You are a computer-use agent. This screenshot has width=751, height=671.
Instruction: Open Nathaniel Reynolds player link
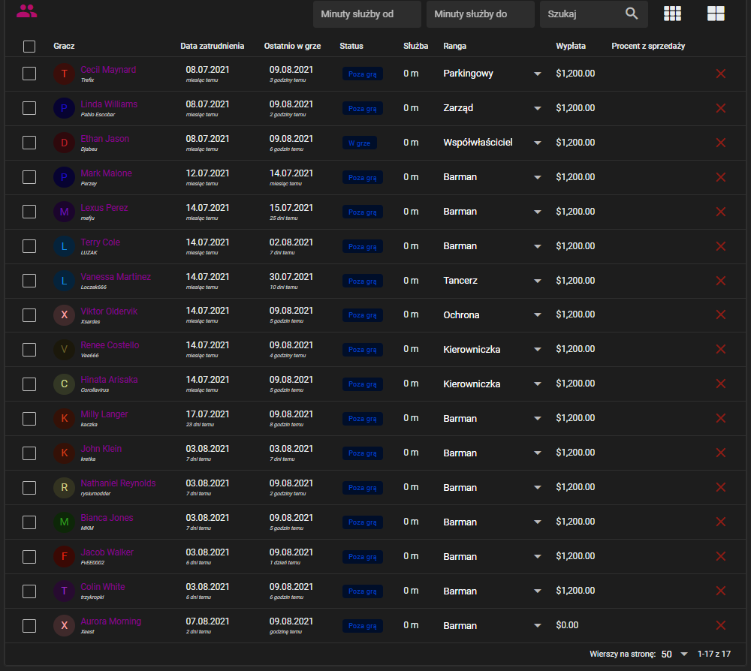pos(119,483)
